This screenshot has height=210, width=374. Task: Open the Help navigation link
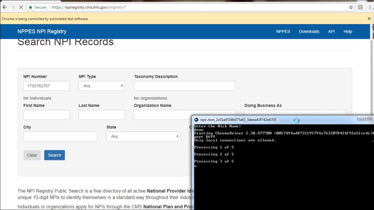click(x=348, y=32)
